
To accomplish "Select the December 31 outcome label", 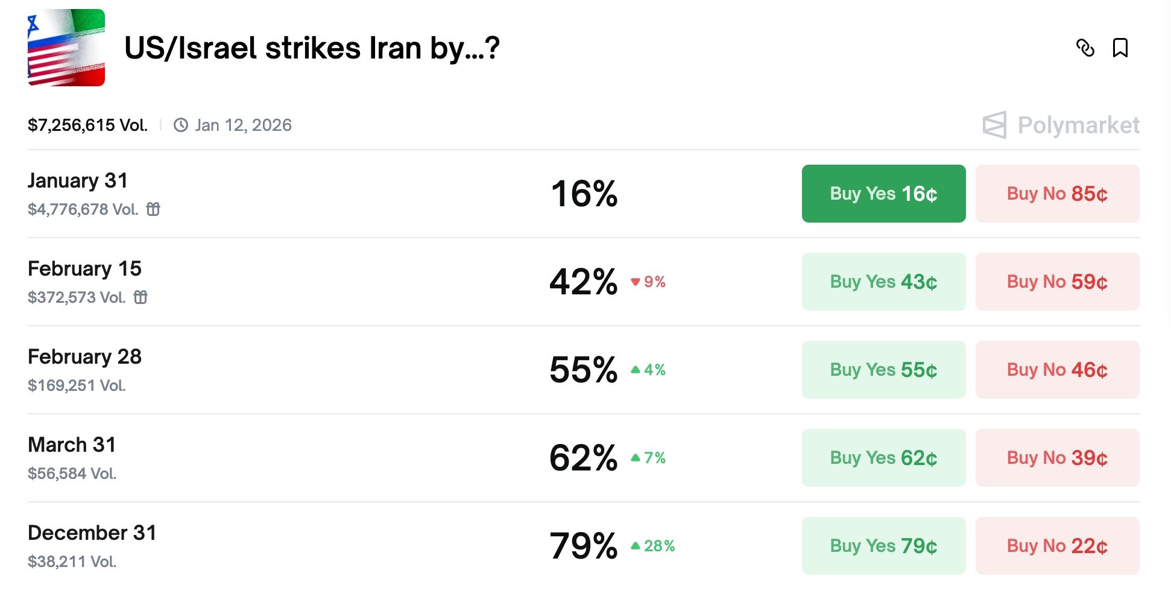I will [x=92, y=533].
